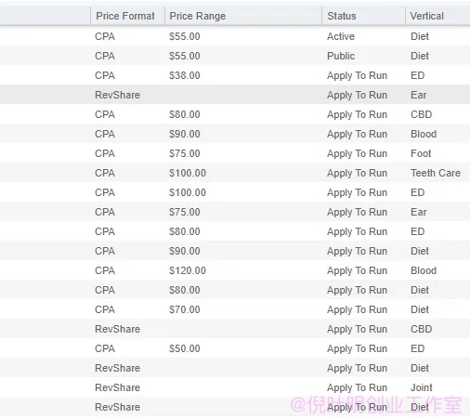
Task: Click the $100.00 price in Teeth Care row
Action: [x=188, y=173]
